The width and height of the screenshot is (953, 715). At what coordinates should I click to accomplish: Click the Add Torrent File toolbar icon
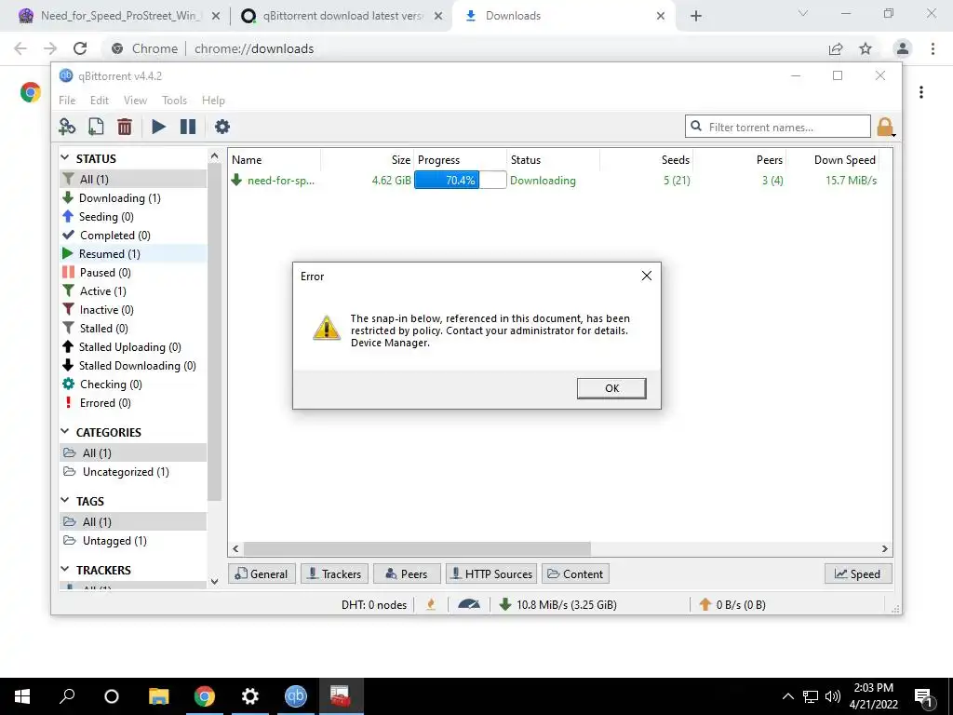tap(96, 127)
